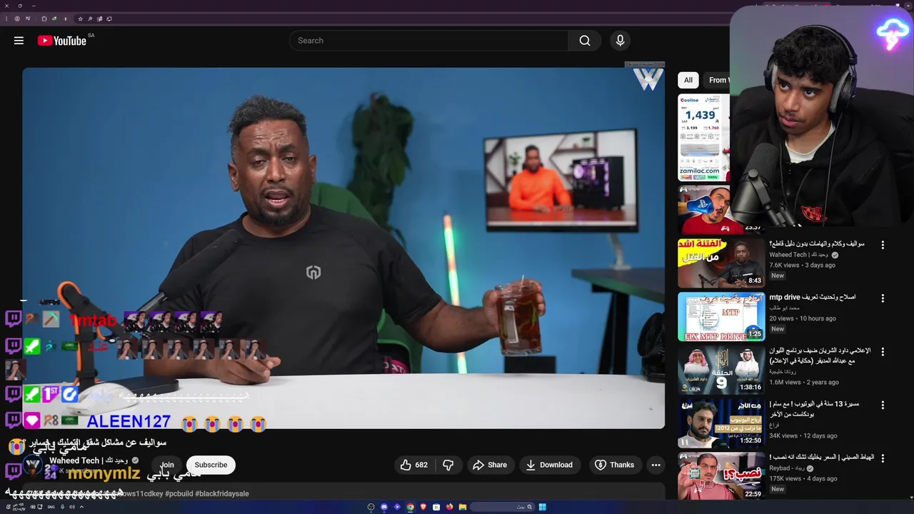Open File Explorer from taskbar

click(463, 507)
